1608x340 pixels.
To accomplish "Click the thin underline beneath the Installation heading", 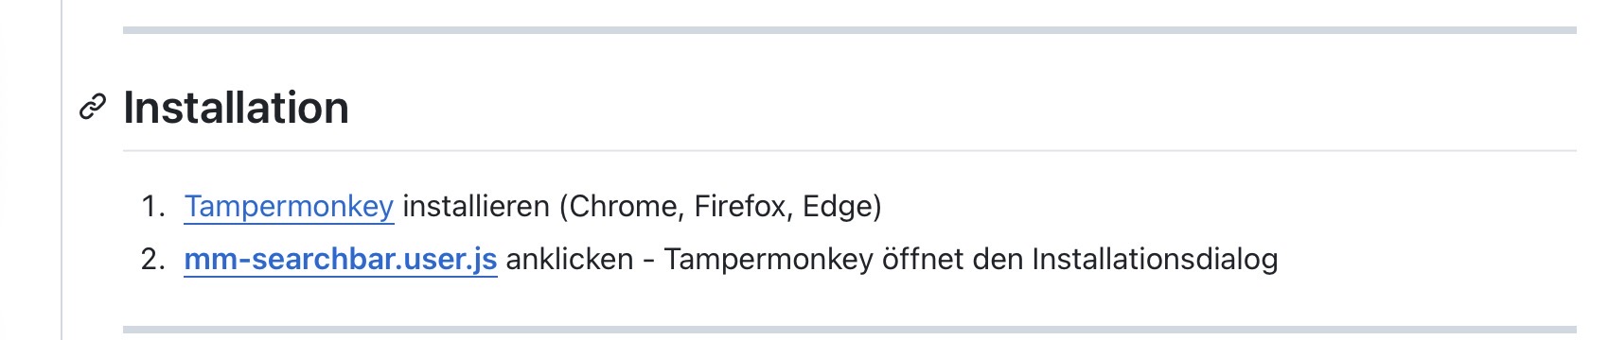I will 850,150.
